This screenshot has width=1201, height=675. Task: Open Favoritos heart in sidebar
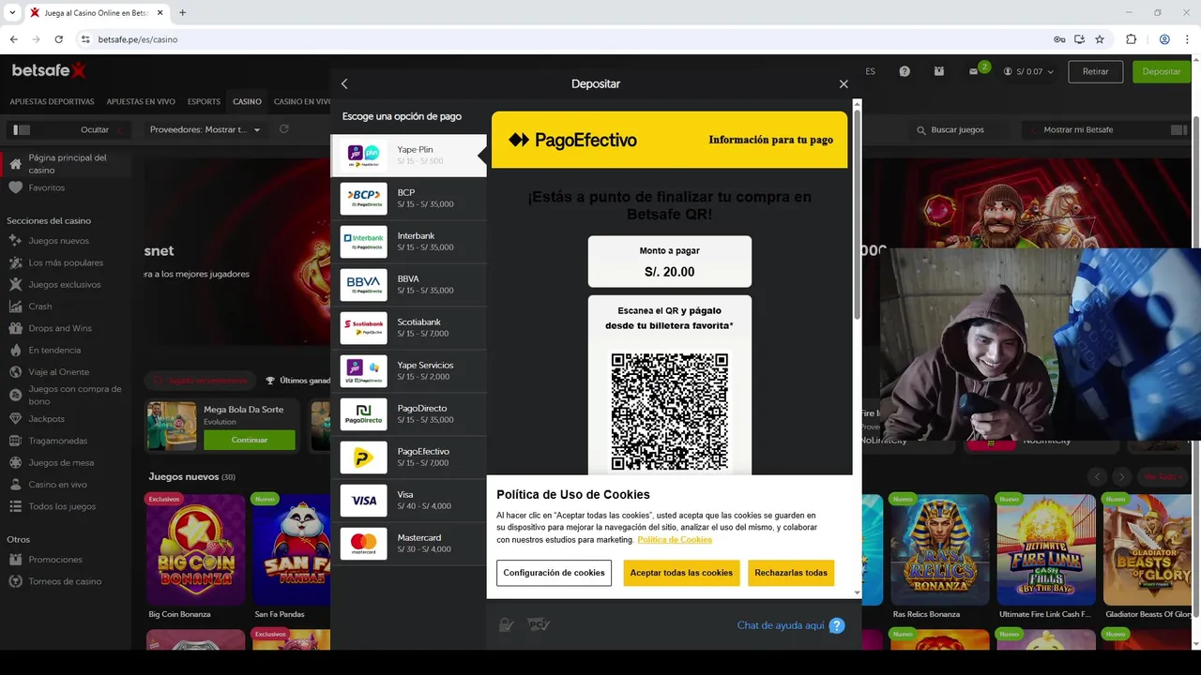15,187
